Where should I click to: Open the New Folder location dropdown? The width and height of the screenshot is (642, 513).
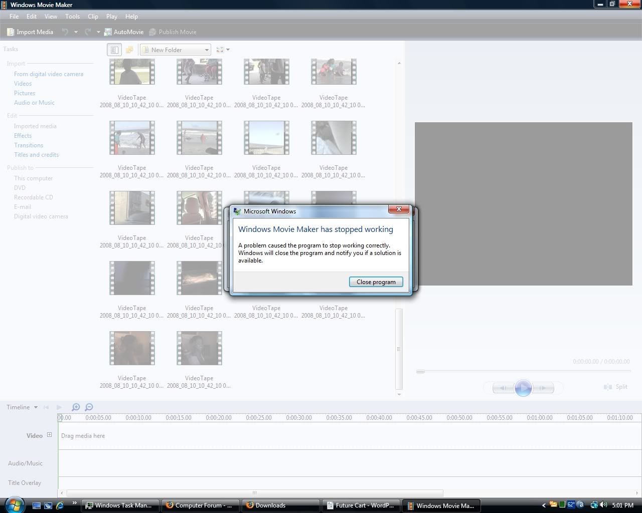coord(176,50)
